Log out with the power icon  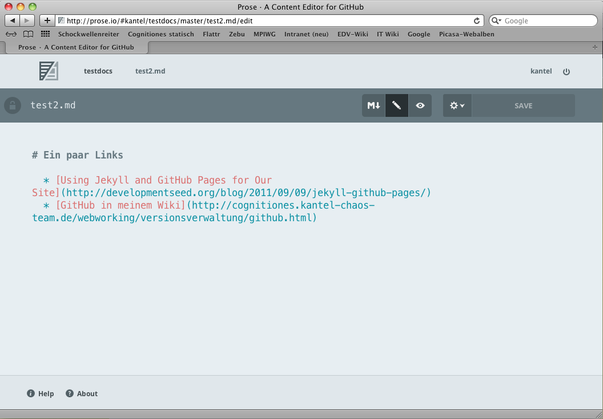[x=566, y=71]
